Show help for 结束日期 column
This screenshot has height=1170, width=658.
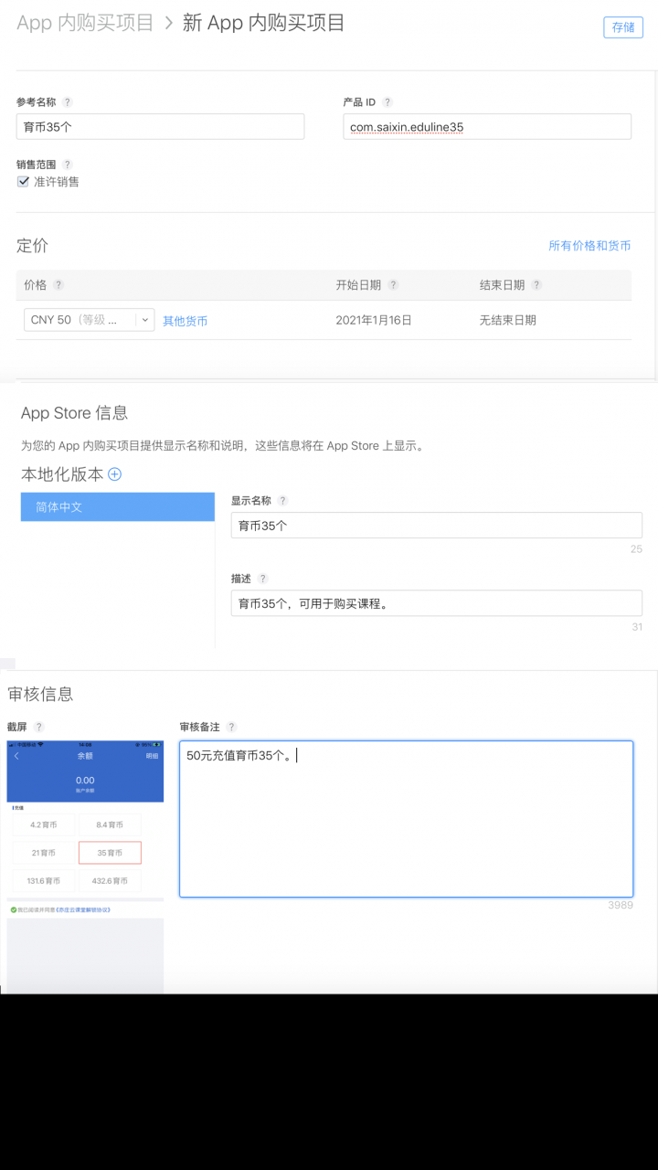pos(536,285)
